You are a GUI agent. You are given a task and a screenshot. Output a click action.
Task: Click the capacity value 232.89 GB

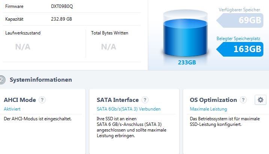coord(62,19)
